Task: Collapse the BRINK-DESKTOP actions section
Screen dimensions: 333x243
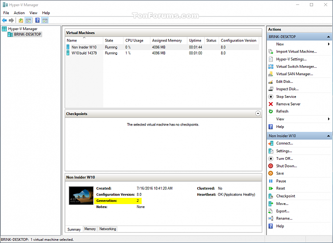Action: point(328,37)
